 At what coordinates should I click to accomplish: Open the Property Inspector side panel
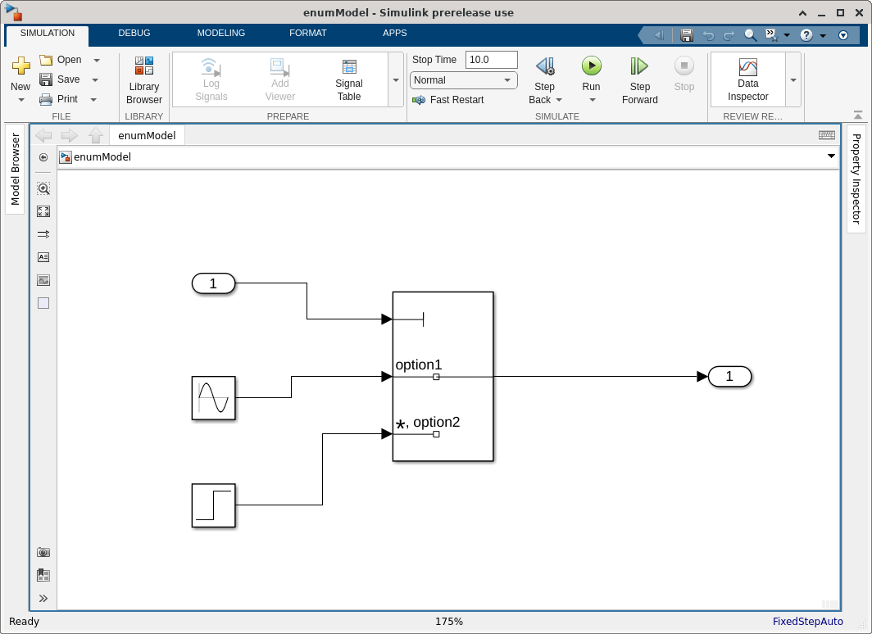[x=856, y=179]
